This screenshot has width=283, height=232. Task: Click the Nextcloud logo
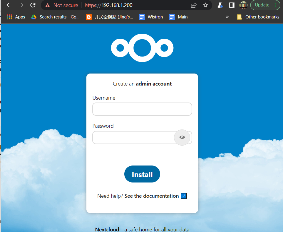(142, 48)
